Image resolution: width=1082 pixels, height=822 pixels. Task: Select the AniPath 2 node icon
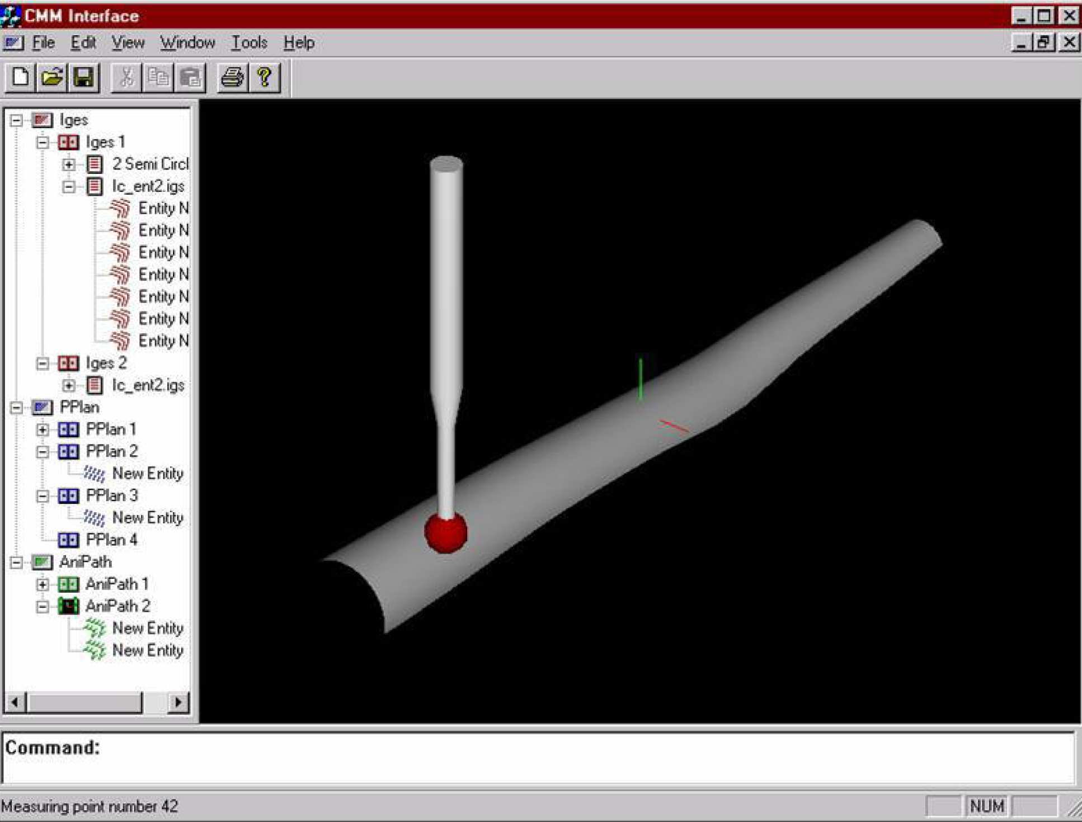[68, 606]
